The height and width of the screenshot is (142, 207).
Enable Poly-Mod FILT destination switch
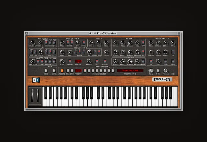(54, 43)
